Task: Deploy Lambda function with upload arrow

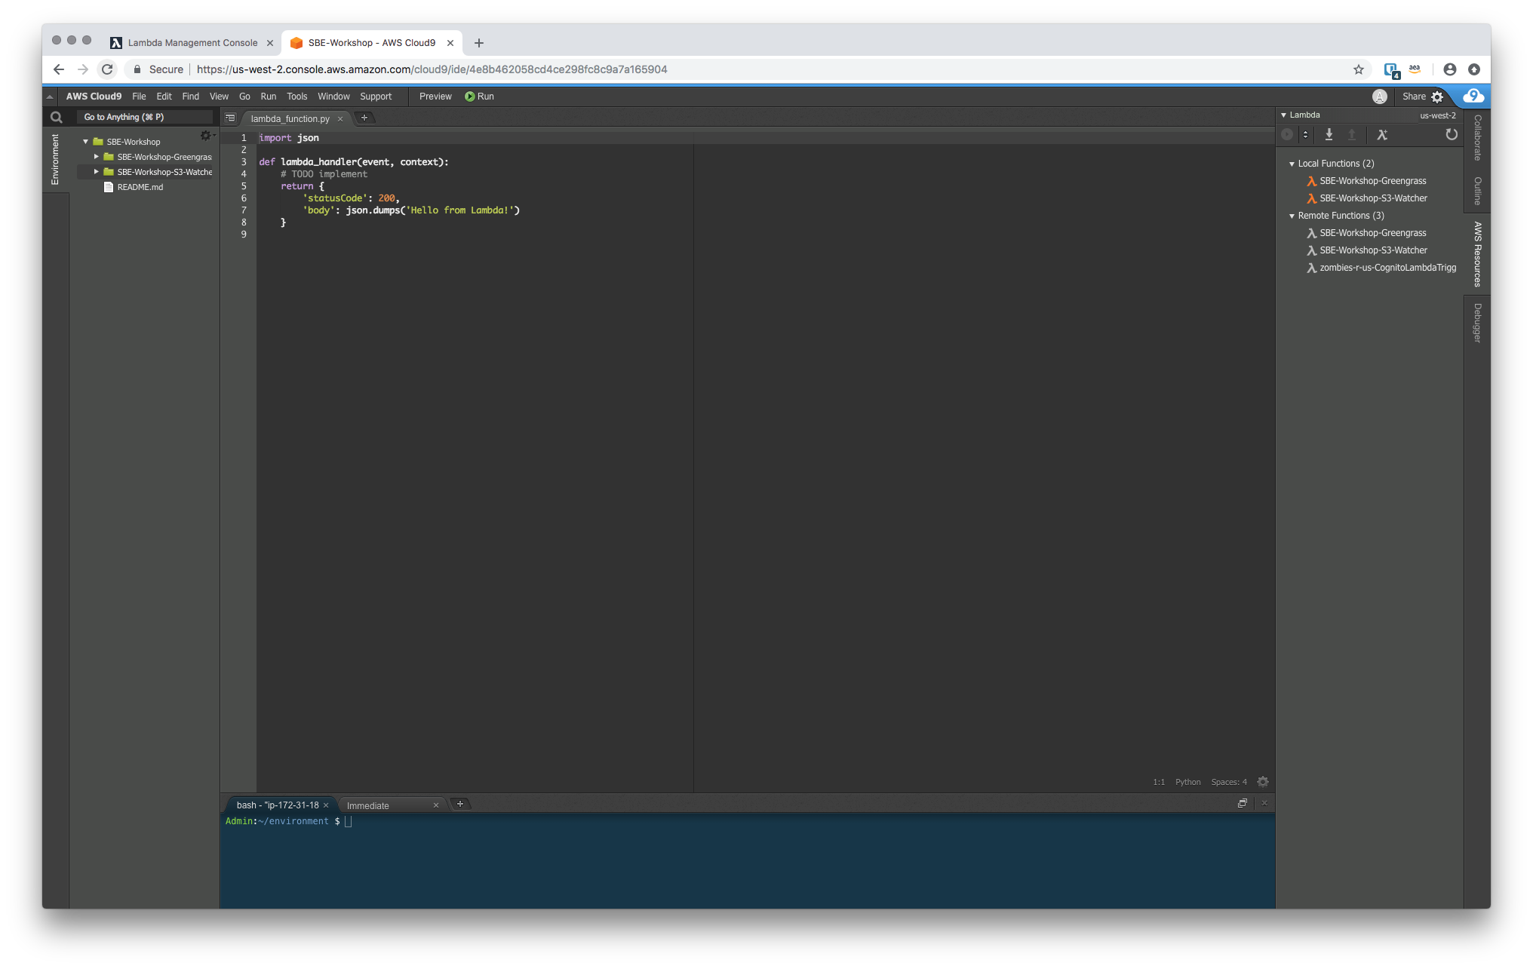Action: click(1351, 135)
